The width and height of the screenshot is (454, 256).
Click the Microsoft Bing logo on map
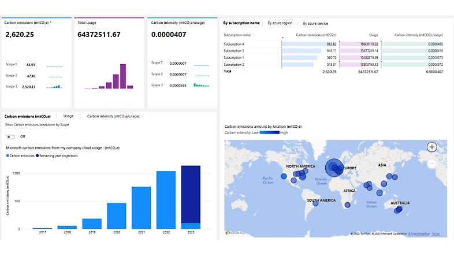(x=234, y=233)
